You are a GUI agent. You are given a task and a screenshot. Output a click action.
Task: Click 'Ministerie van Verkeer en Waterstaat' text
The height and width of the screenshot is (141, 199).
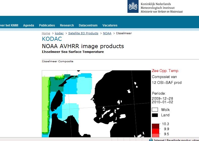pyautogui.click(x=162, y=12)
